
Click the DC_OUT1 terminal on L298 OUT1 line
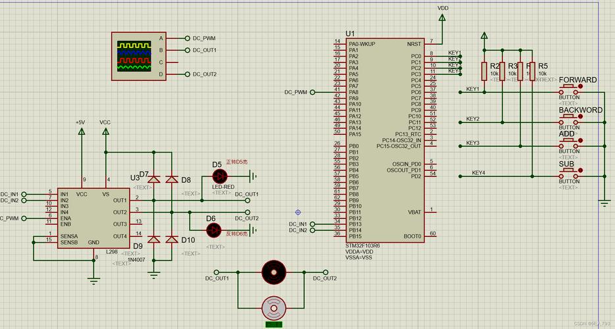248,201
